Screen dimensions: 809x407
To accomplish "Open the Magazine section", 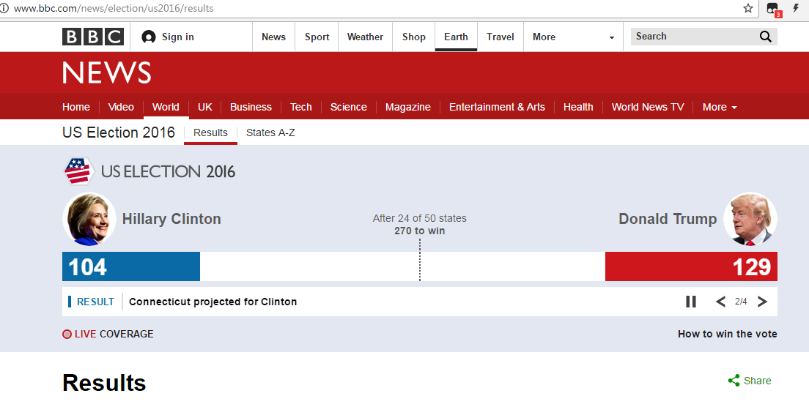I will point(408,107).
